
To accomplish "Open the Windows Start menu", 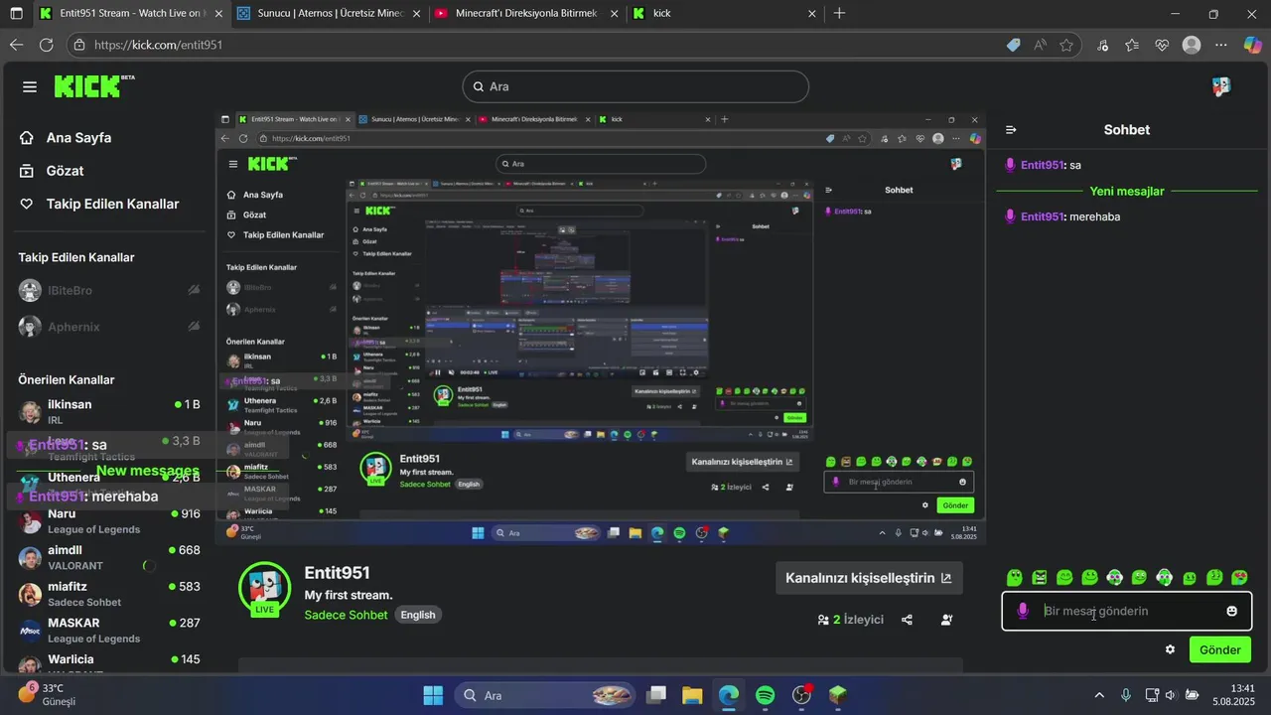I will (x=433, y=695).
